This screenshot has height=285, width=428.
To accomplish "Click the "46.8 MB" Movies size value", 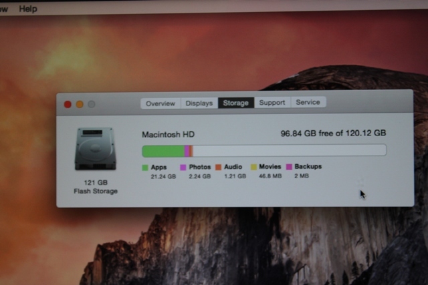I will point(270,176).
